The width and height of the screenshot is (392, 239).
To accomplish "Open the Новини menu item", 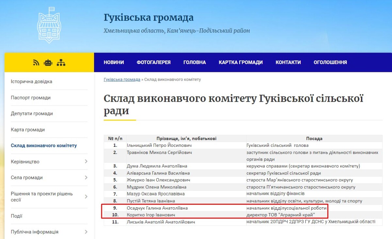I will pos(114,62).
